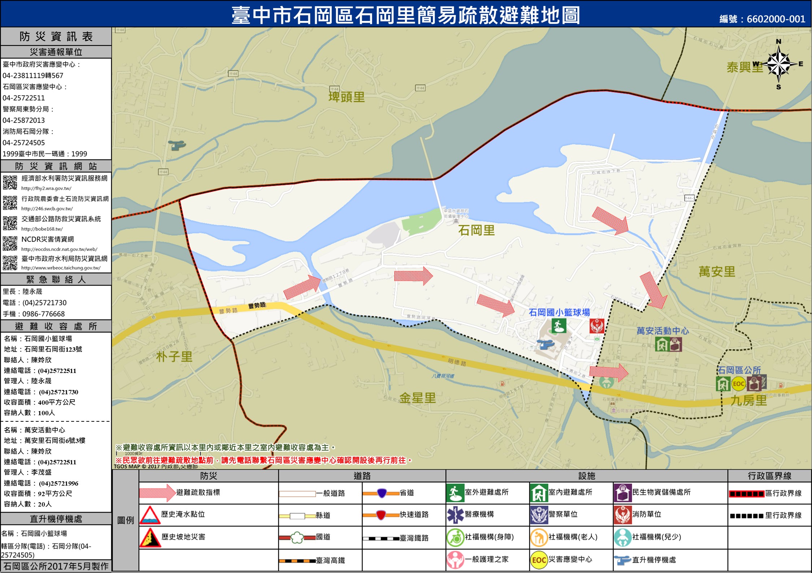Click the 警察單位 police badge icon in legend
812x573 pixels.
coord(539,515)
